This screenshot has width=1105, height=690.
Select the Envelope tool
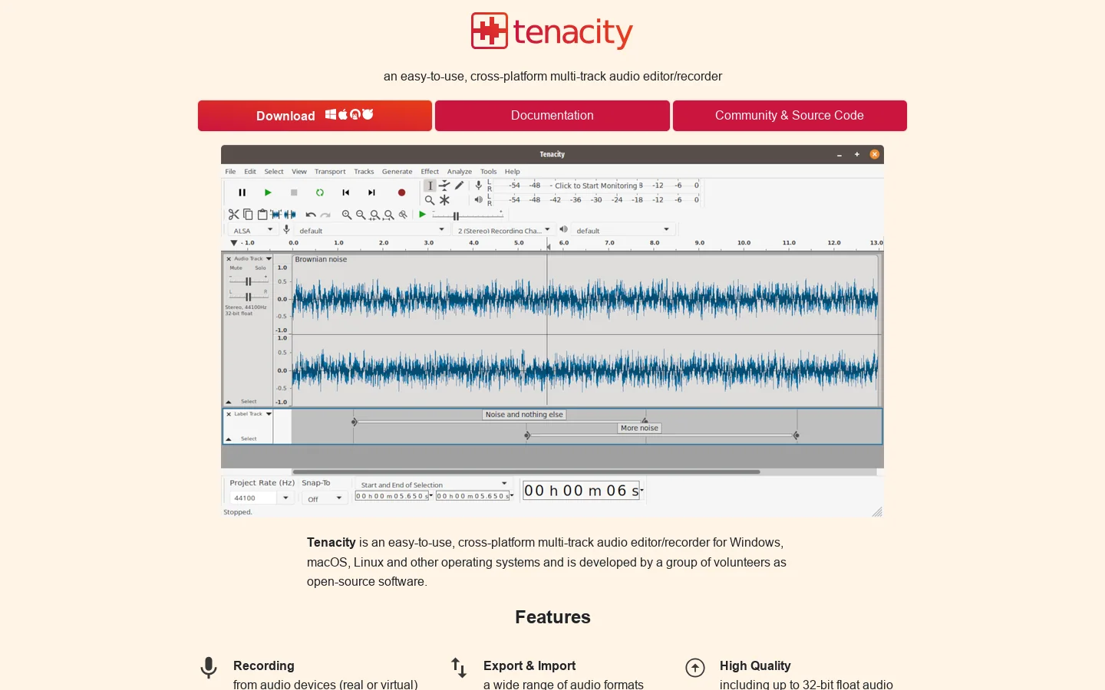[444, 186]
